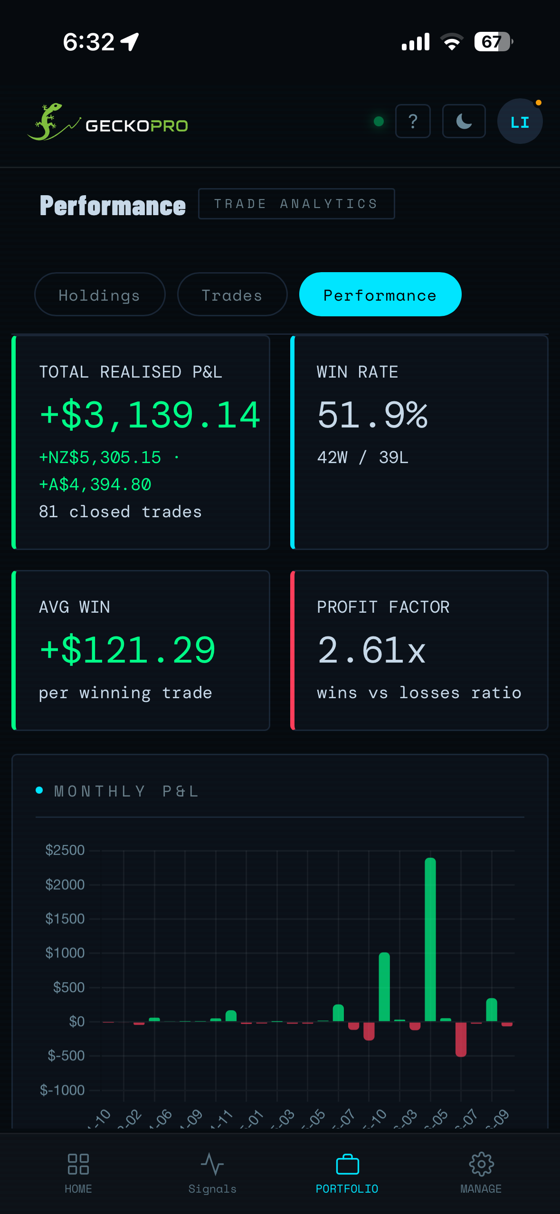Toggle dark mode with the moon icon
Image resolution: width=560 pixels, height=1214 pixels.
[x=464, y=121]
